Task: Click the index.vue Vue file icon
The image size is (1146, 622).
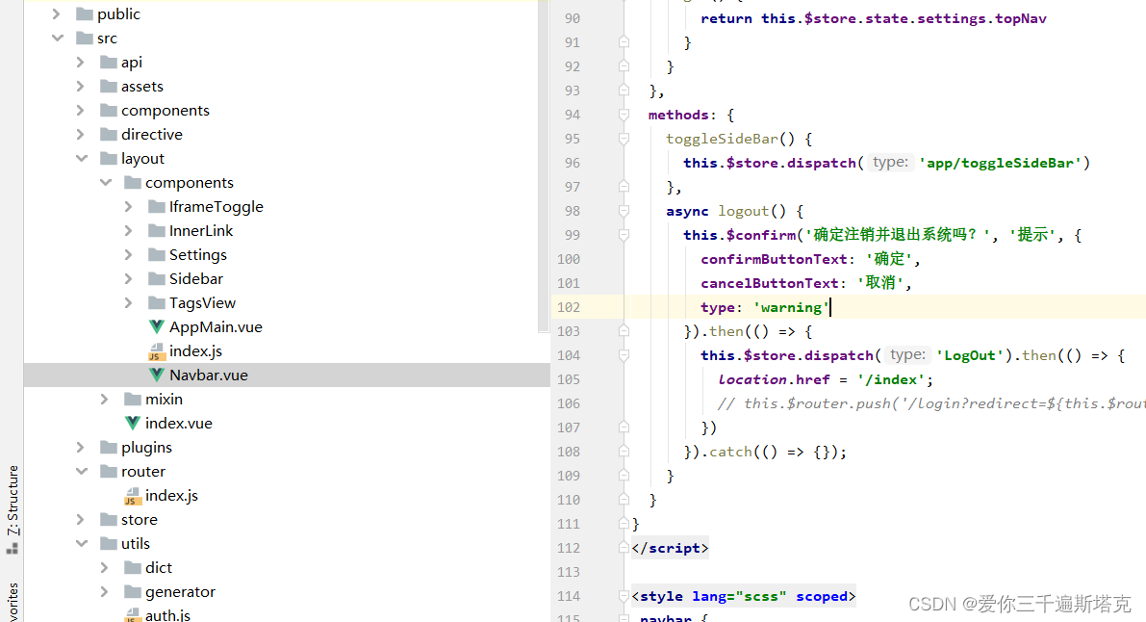Action: pos(132,423)
